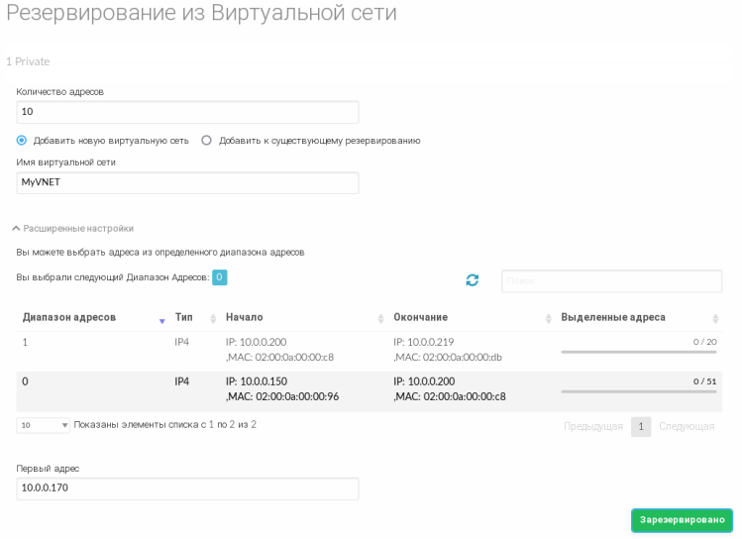
Task: Click the green Зарезервировано button
Action: click(682, 520)
